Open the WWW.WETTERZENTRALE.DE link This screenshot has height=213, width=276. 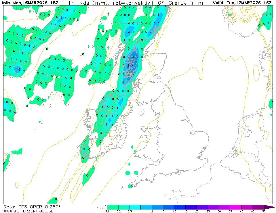tap(28, 211)
